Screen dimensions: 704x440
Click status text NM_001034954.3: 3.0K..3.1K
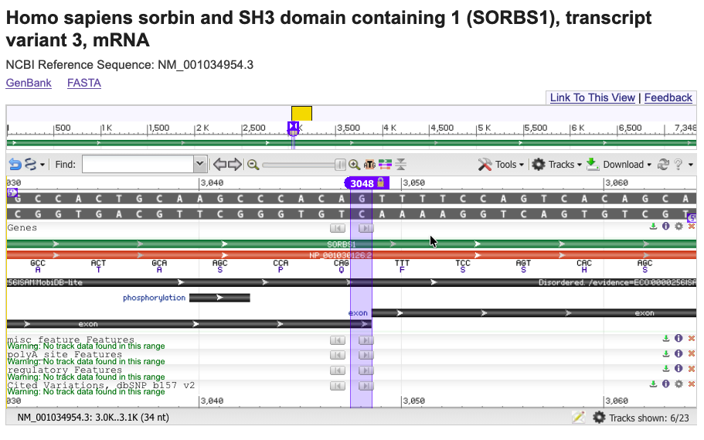click(x=93, y=418)
